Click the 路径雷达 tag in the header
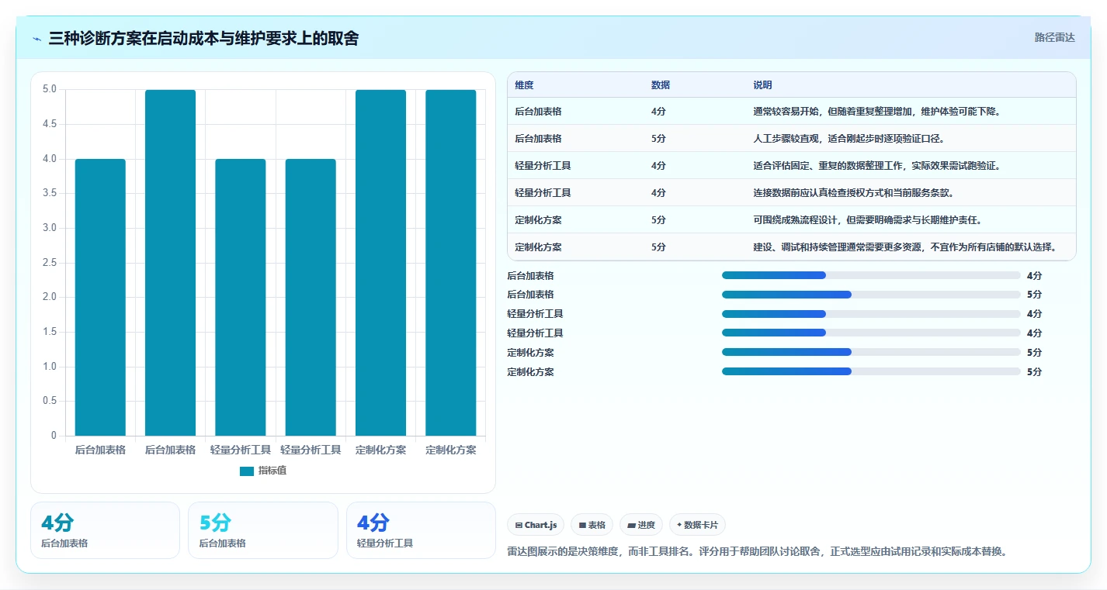This screenshot has height=590, width=1107. (1054, 37)
